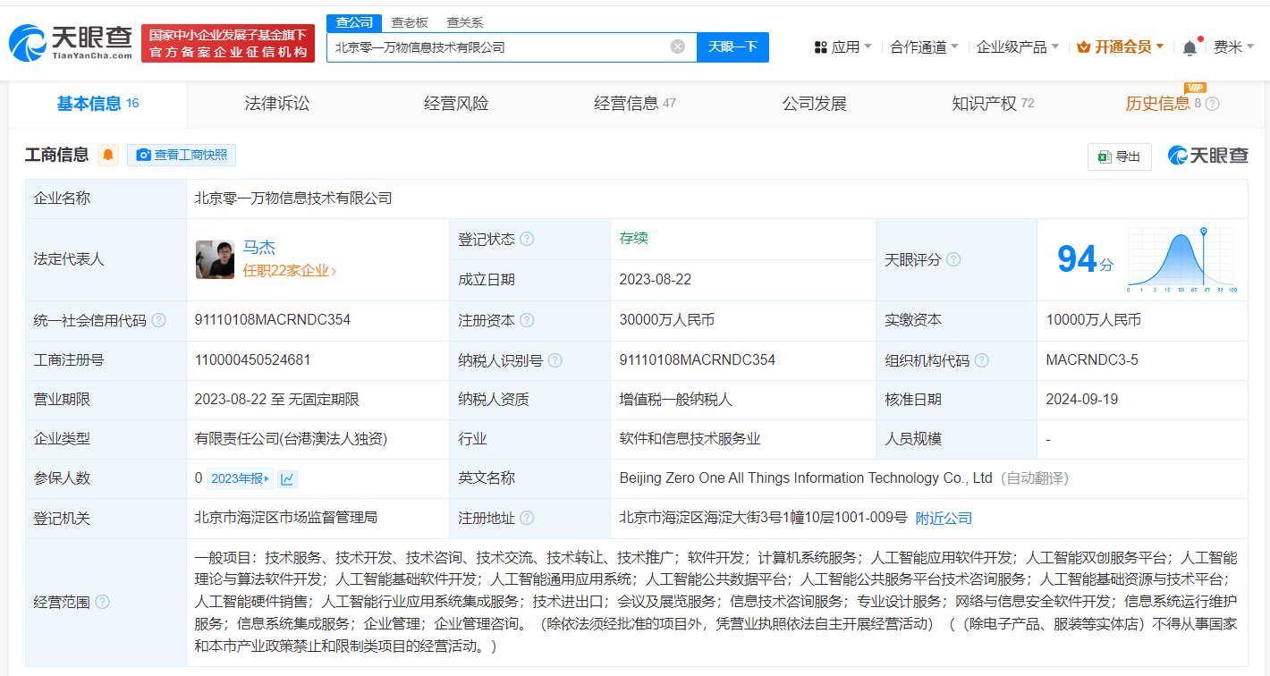Click the TianYan score distribution chart
This screenshot has width=1270, height=676.
[x=1181, y=259]
